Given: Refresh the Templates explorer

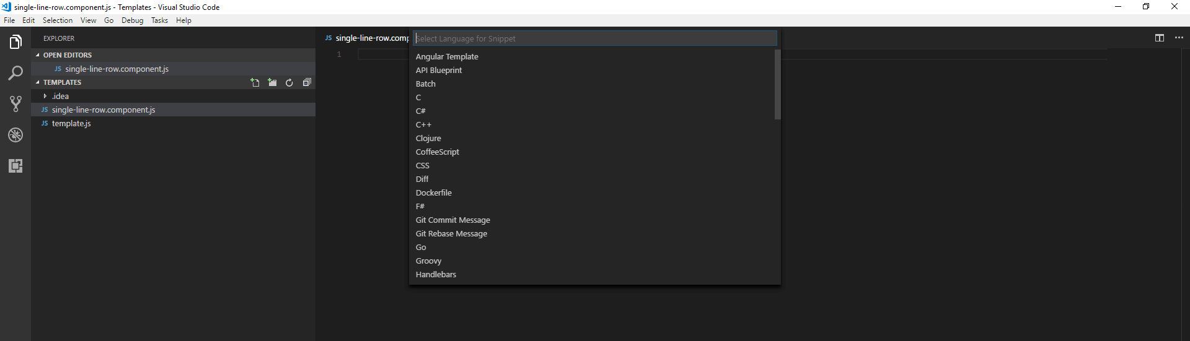Looking at the screenshot, I should pos(289,82).
